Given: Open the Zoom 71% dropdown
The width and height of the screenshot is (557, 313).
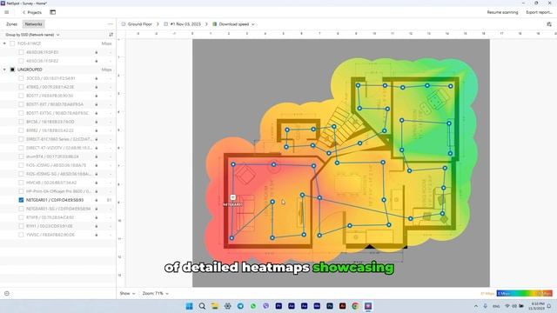Looking at the screenshot, I should tap(155, 294).
